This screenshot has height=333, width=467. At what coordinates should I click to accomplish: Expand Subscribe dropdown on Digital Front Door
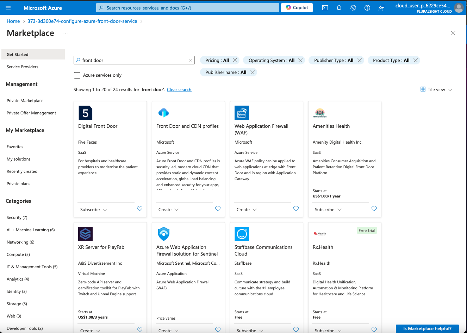pyautogui.click(x=105, y=210)
